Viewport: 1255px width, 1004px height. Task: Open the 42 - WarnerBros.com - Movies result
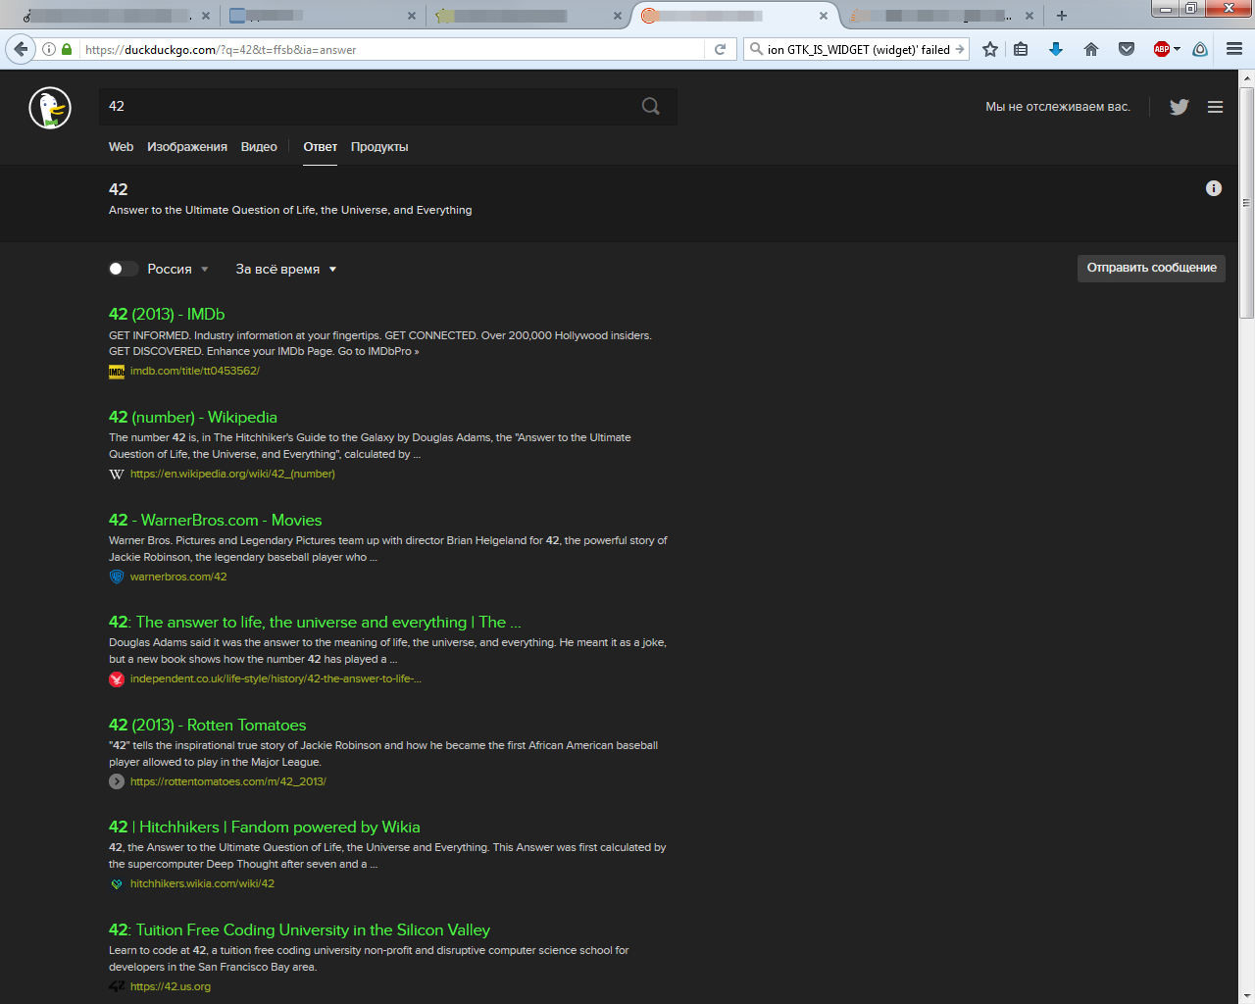point(216,520)
